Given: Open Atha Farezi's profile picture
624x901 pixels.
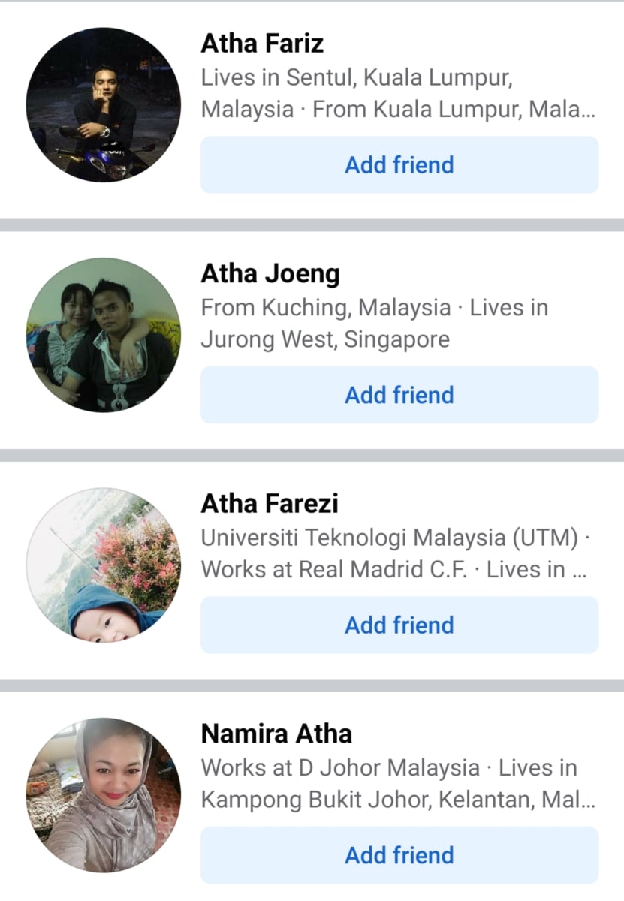Looking at the screenshot, I should 104,565.
